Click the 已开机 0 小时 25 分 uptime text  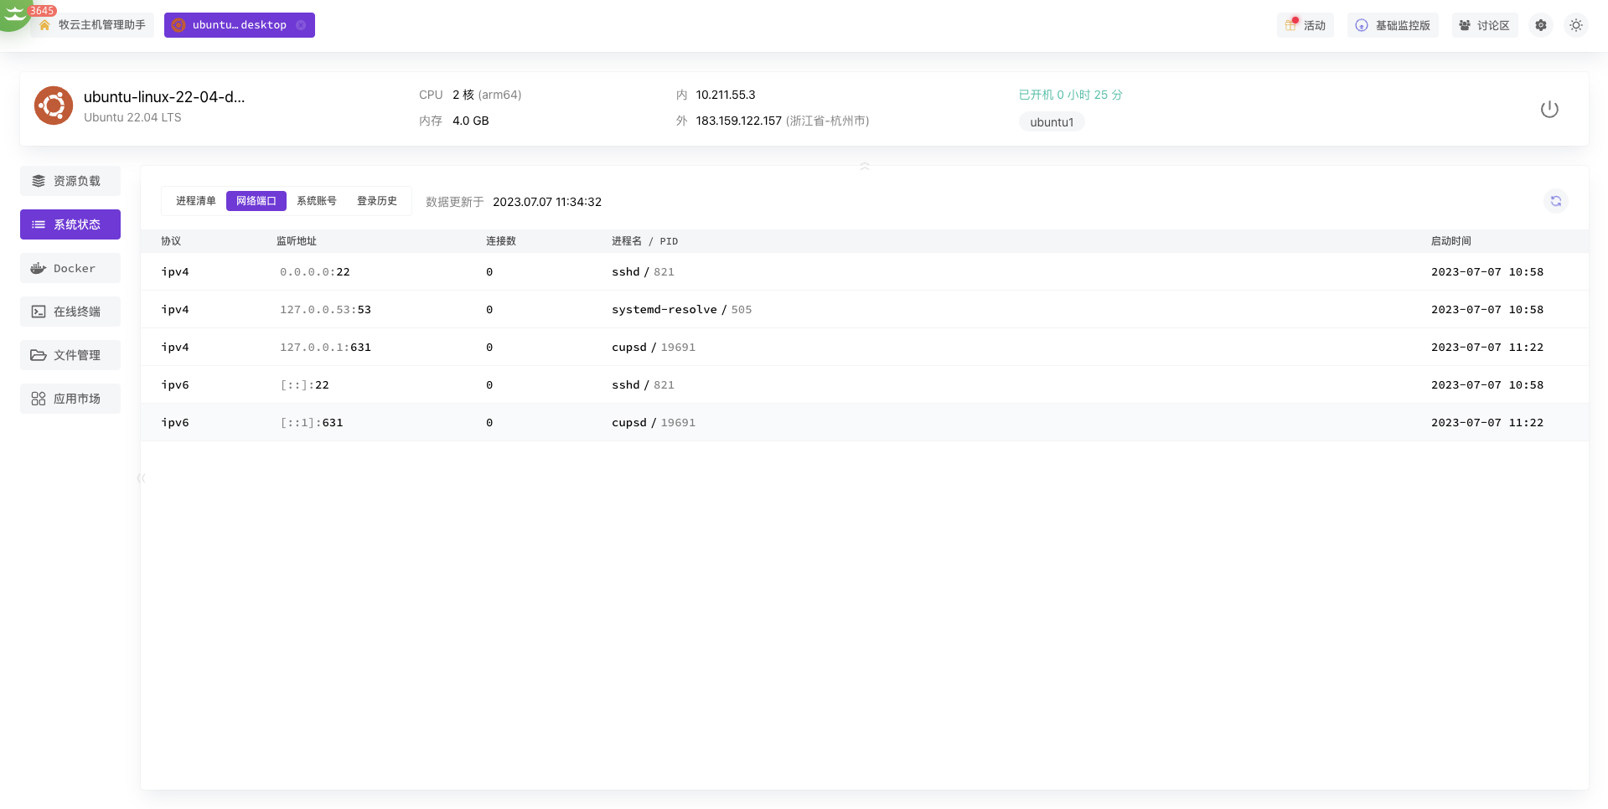(1071, 95)
